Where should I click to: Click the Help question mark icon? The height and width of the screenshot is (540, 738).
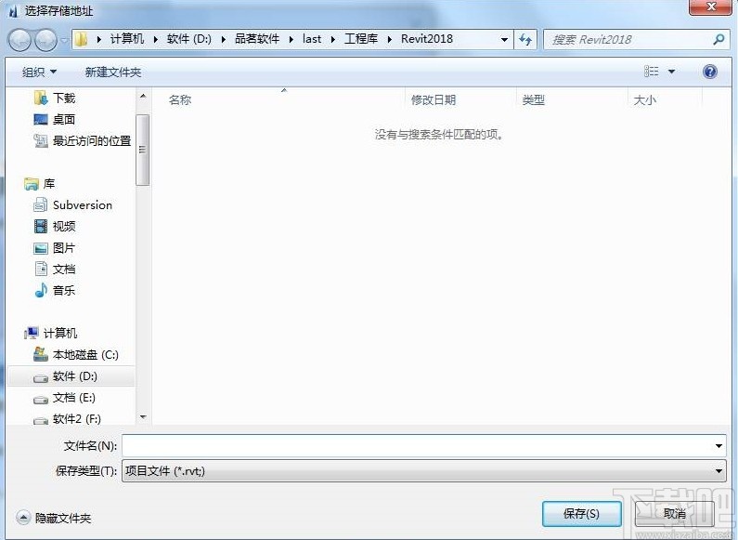710,72
